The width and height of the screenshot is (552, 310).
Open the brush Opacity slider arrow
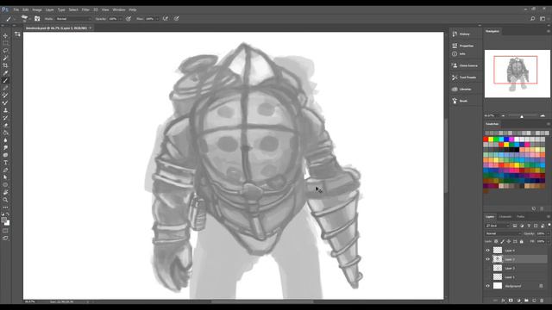coord(121,19)
